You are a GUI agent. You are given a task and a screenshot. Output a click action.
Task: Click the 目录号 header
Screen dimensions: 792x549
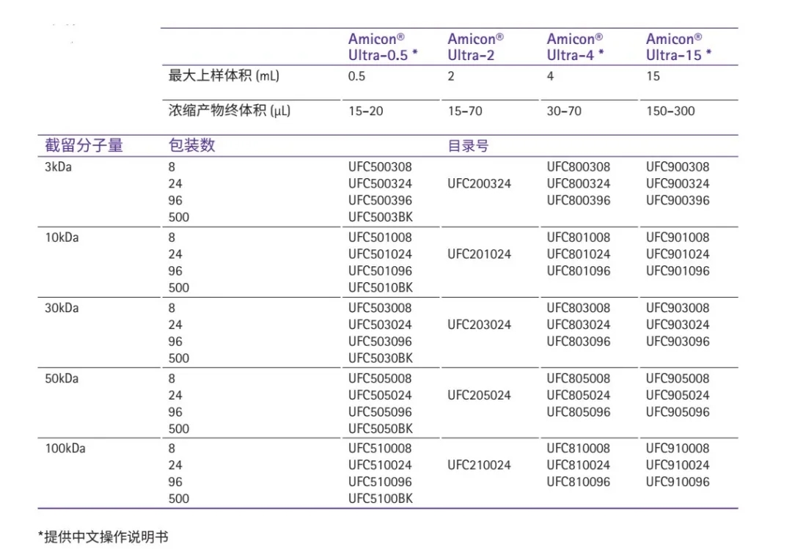coord(468,146)
